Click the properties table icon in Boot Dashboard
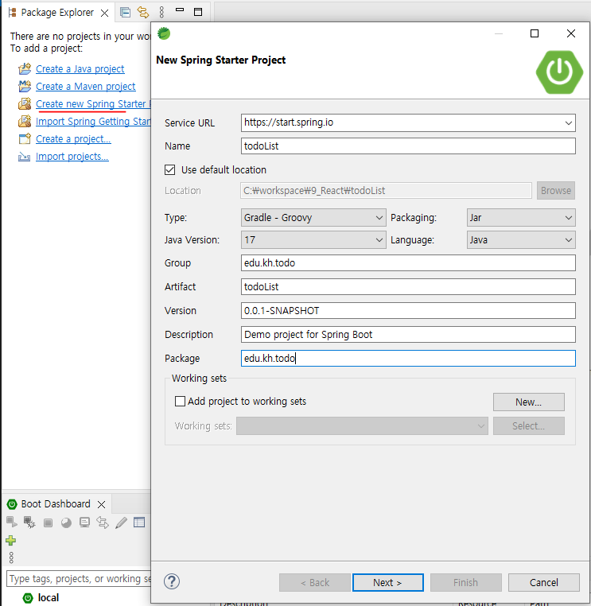The height and width of the screenshot is (606, 591). tap(138, 522)
